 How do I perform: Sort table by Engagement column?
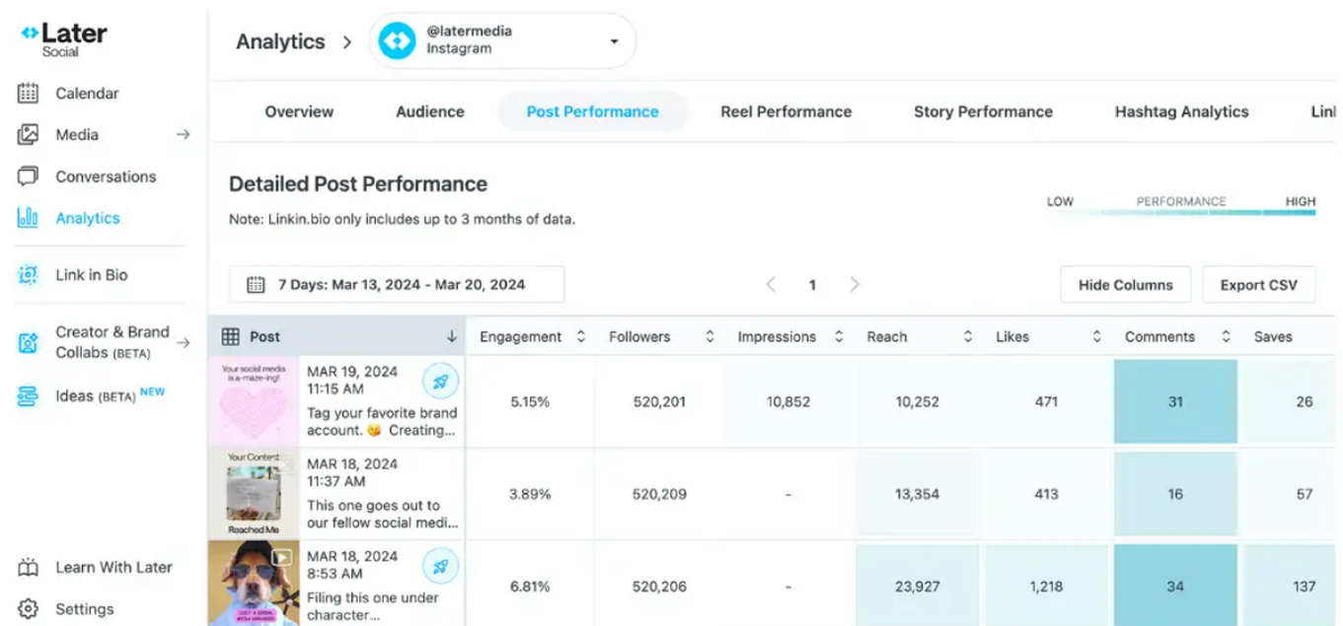pyautogui.click(x=581, y=337)
